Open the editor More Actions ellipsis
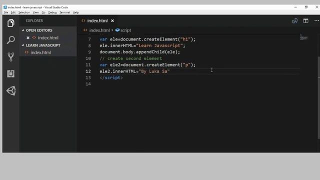This screenshot has width=320, height=180. (x=316, y=21)
